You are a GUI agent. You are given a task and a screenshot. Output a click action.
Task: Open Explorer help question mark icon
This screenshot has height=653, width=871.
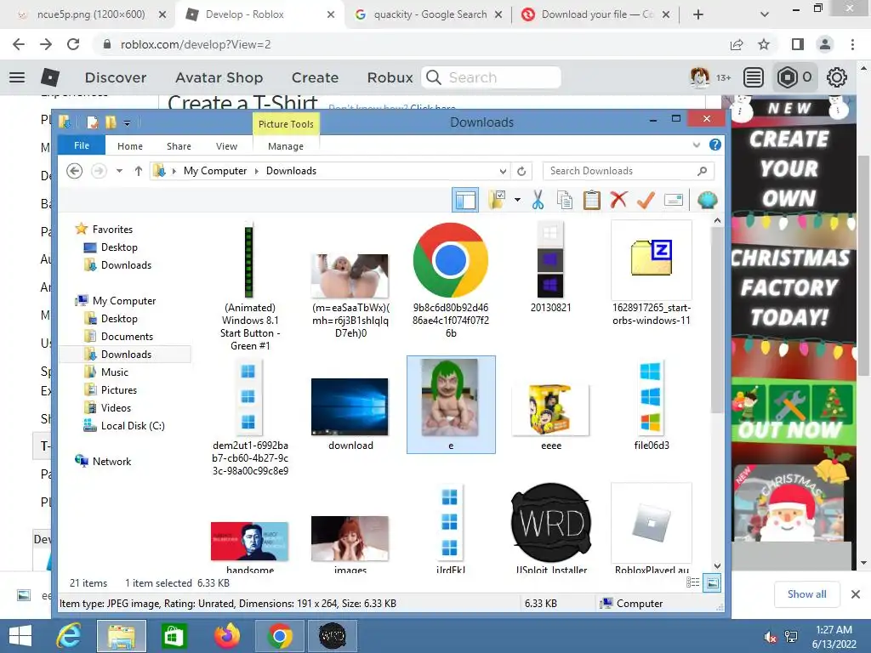[714, 145]
